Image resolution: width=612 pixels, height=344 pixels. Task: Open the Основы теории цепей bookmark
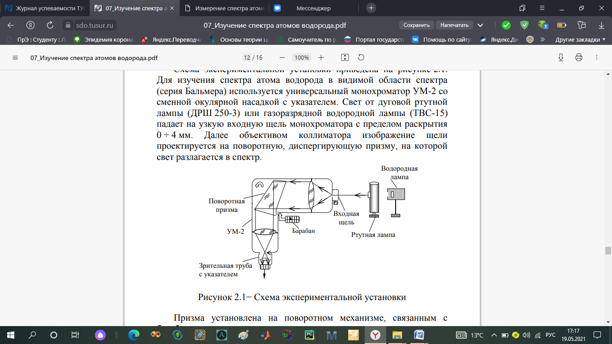click(x=239, y=39)
